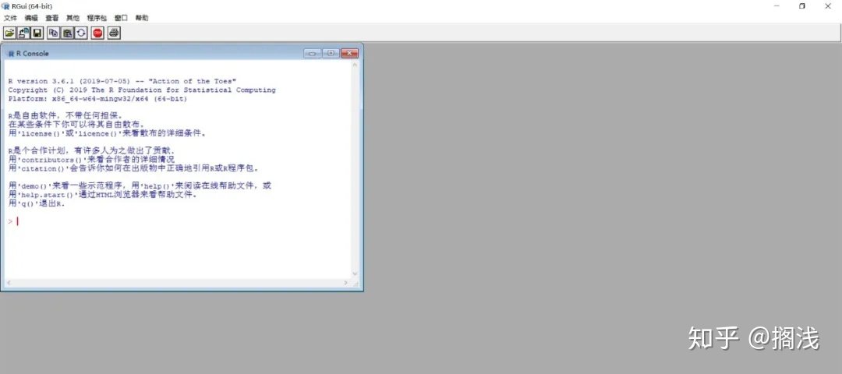Viewport: 842px width, 374px height.
Task: Click the console vertical scrollbar up arrow
Action: click(x=355, y=65)
